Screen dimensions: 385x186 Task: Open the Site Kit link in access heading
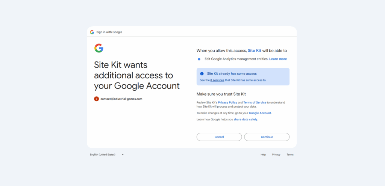pos(255,50)
